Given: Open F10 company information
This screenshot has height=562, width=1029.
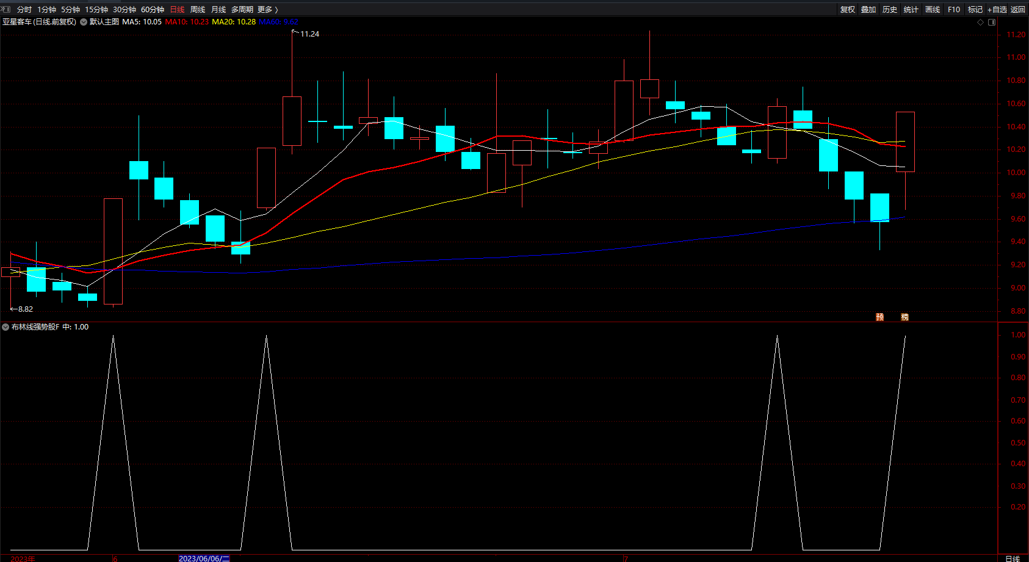Looking at the screenshot, I should click(x=953, y=9).
